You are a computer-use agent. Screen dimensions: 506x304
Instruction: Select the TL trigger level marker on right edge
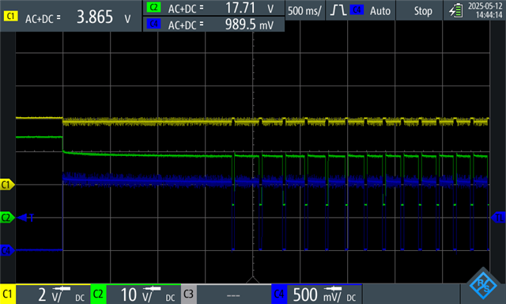point(498,218)
